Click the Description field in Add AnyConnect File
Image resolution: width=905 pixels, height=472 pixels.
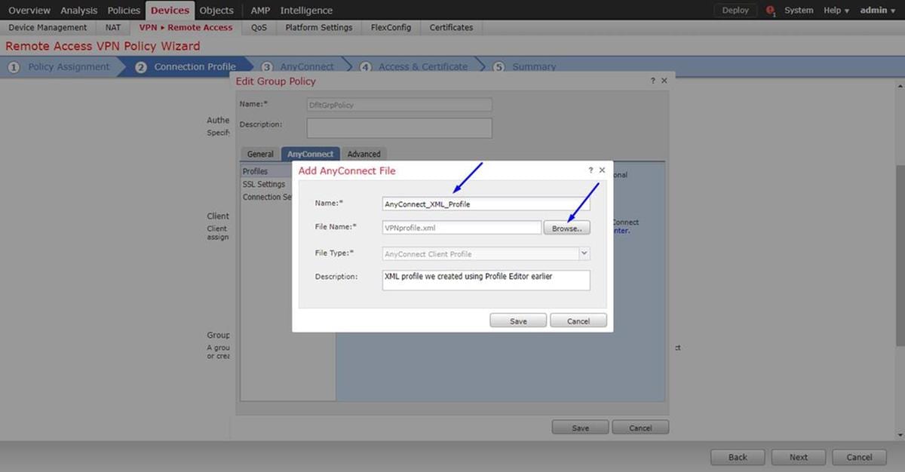pyautogui.click(x=486, y=280)
